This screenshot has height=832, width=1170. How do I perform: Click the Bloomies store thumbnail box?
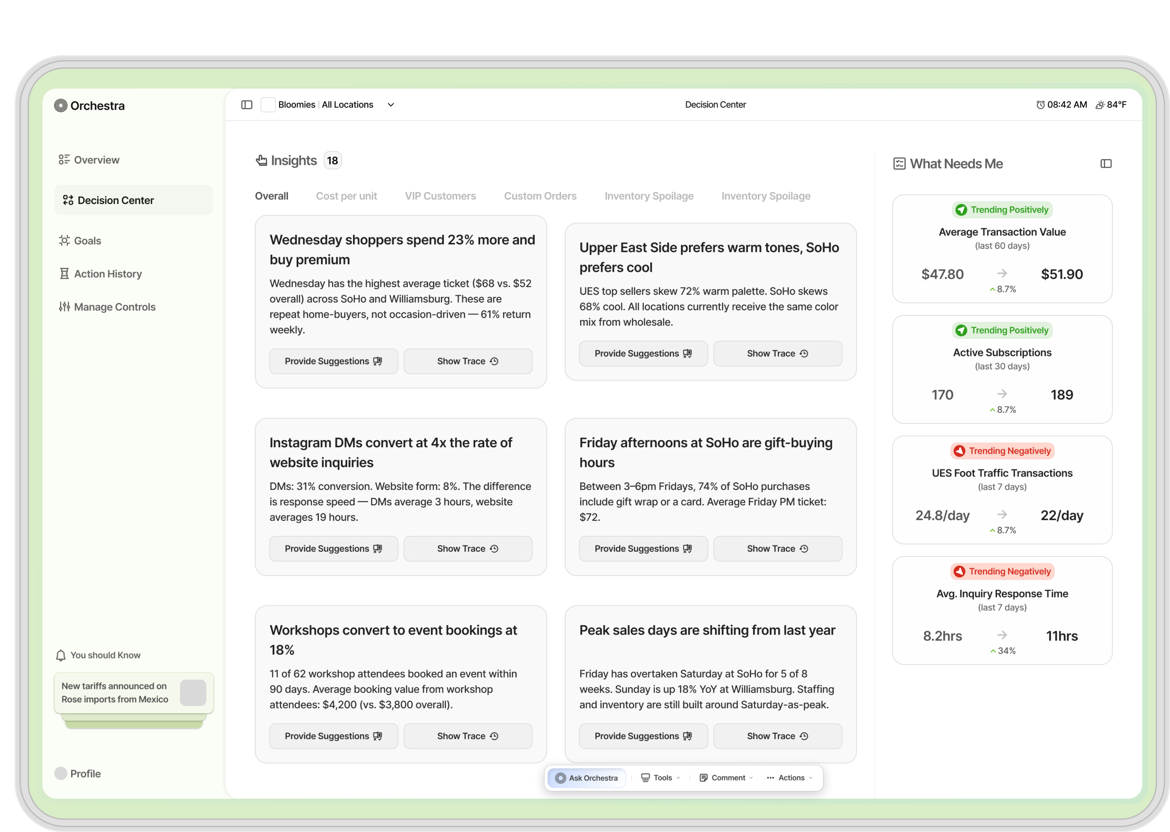(268, 104)
